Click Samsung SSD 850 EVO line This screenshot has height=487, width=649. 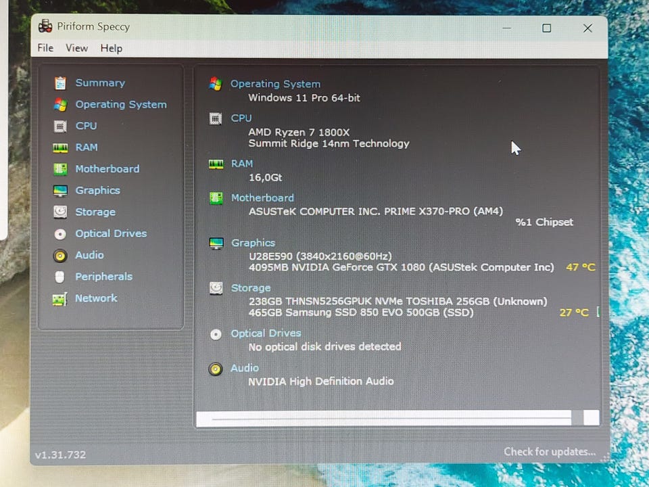[361, 312]
